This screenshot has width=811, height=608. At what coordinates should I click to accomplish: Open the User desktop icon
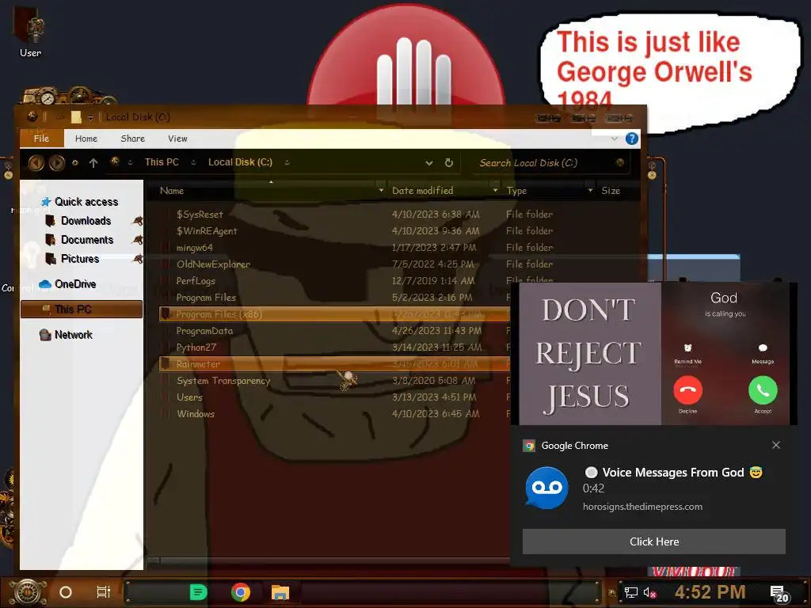[30, 32]
